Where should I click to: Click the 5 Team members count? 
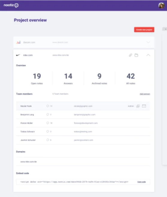coord(60,94)
